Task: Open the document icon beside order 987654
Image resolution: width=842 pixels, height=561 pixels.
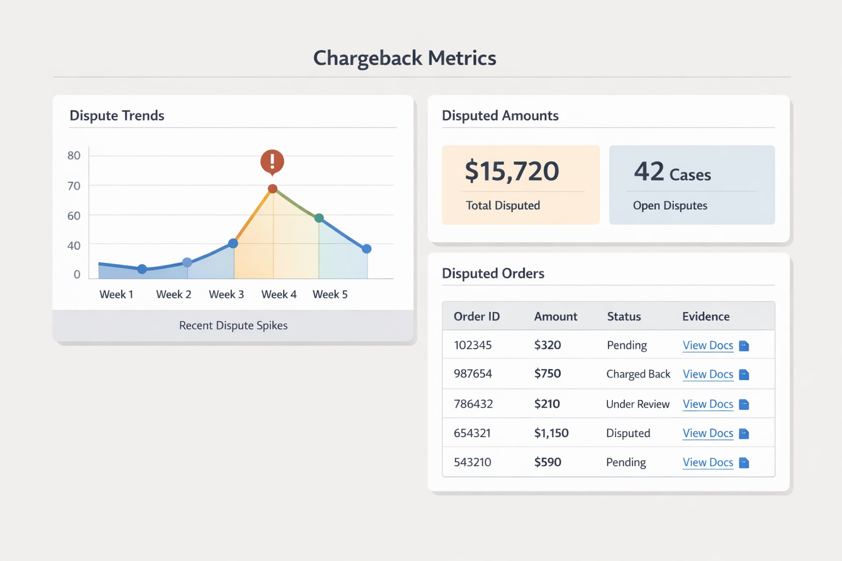Action: coord(744,375)
